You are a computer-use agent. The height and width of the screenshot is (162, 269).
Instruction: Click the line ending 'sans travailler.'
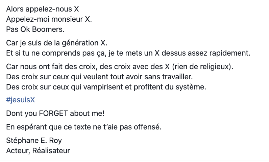[99, 77]
